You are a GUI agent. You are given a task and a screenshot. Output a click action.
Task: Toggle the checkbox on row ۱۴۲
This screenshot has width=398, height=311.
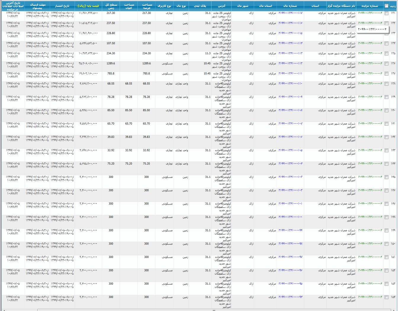386,137
